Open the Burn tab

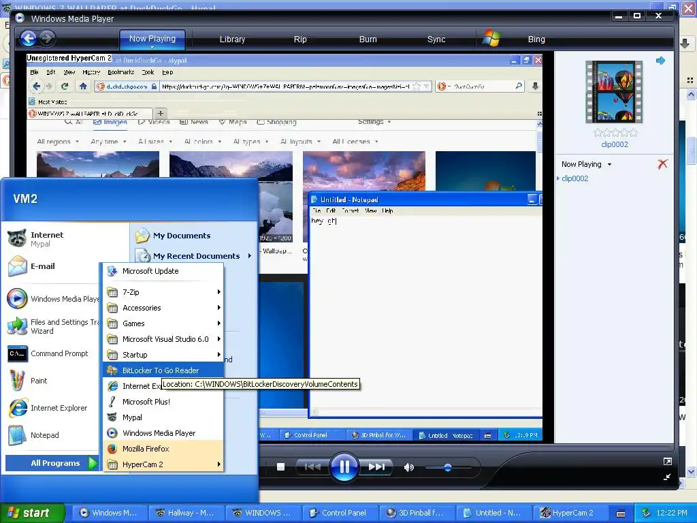pyautogui.click(x=368, y=39)
